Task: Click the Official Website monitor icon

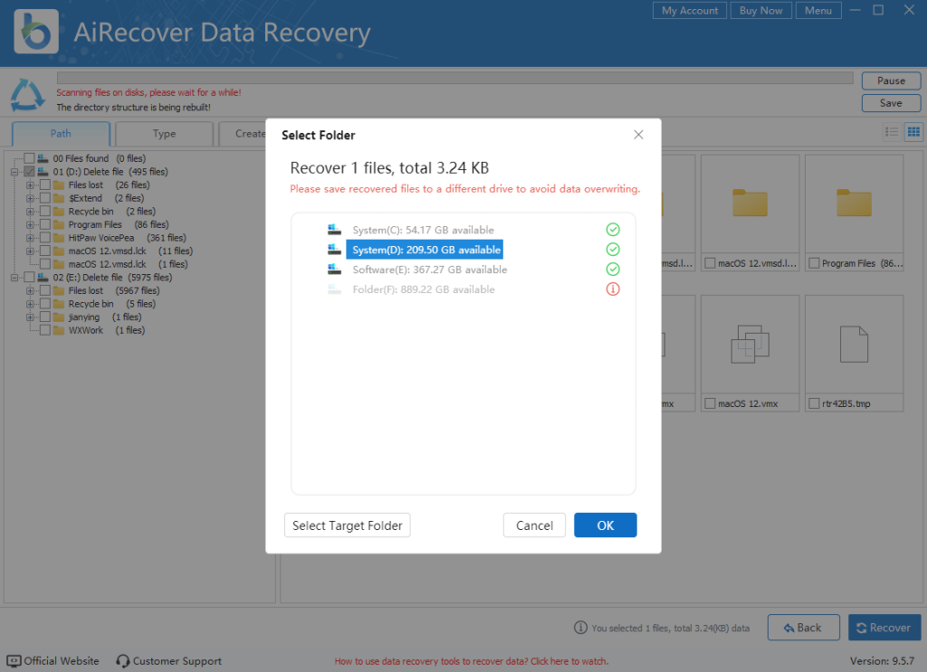Action: click(x=14, y=661)
